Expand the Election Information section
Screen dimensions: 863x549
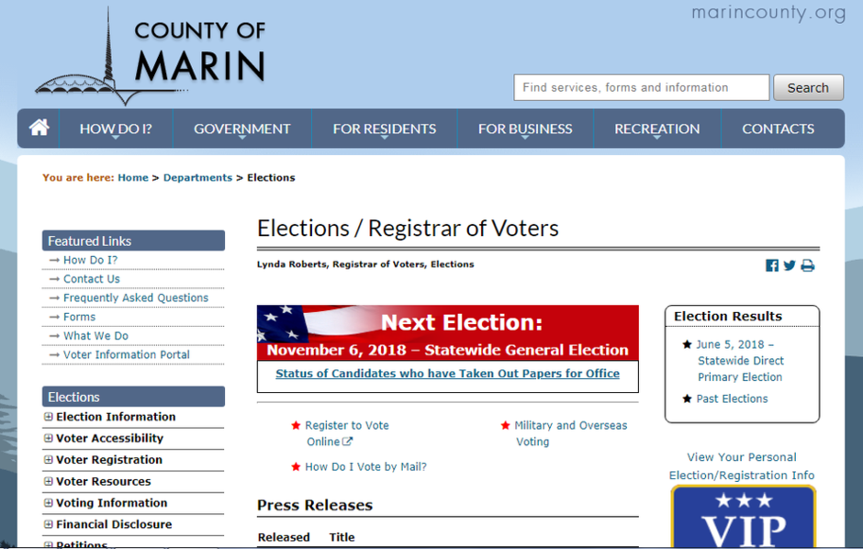[49, 417]
